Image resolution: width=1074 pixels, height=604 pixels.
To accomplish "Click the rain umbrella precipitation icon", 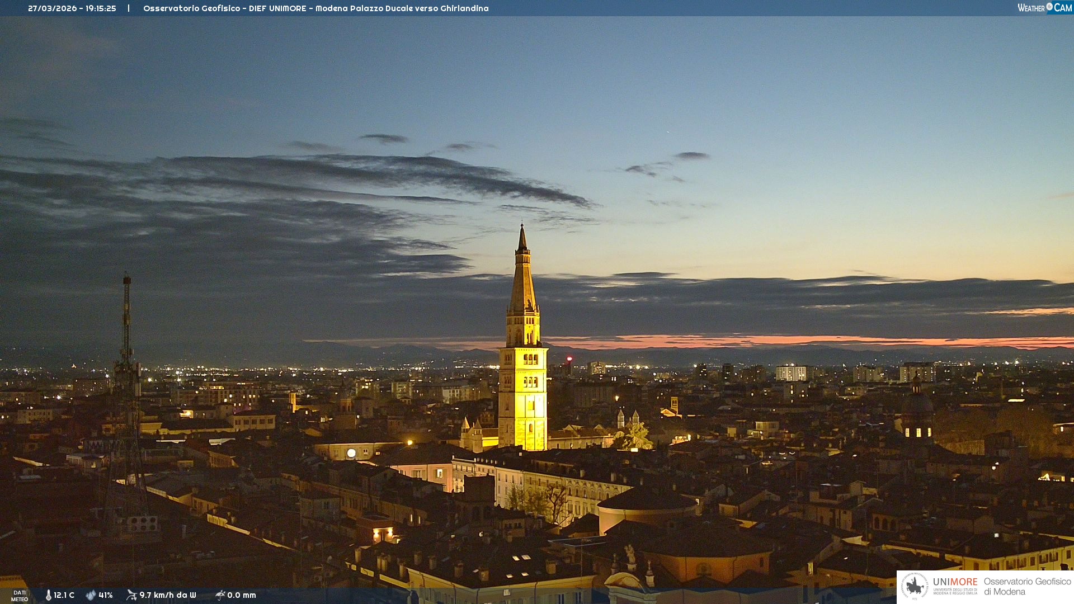I will tap(220, 595).
